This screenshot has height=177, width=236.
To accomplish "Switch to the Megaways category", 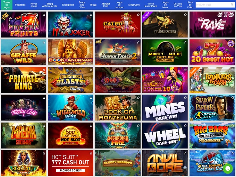I will (134, 5).
